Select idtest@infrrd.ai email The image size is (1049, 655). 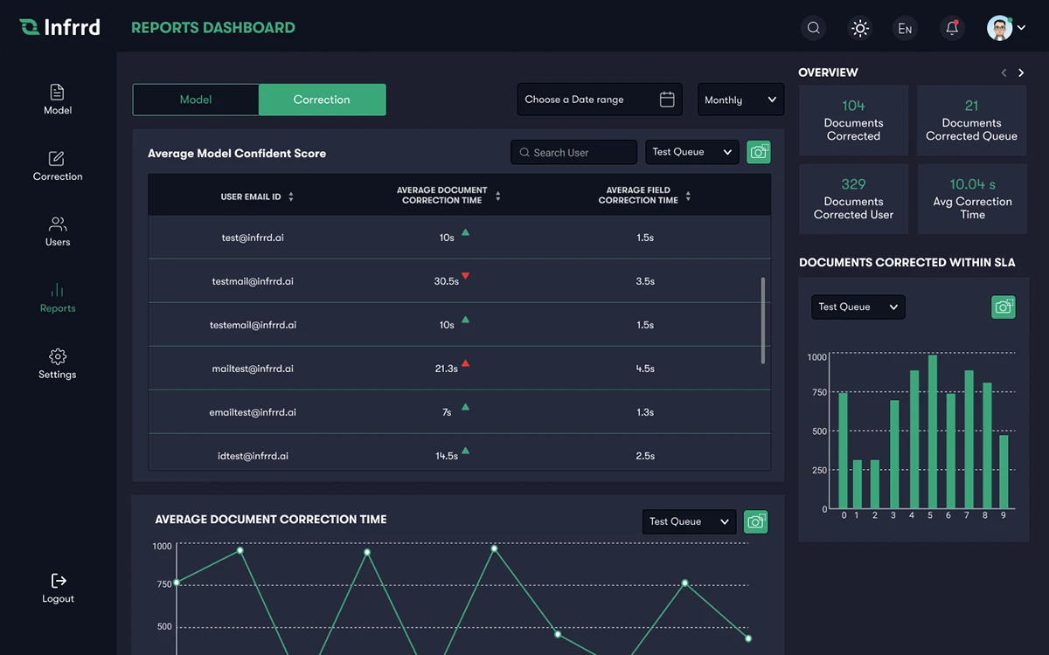point(253,456)
